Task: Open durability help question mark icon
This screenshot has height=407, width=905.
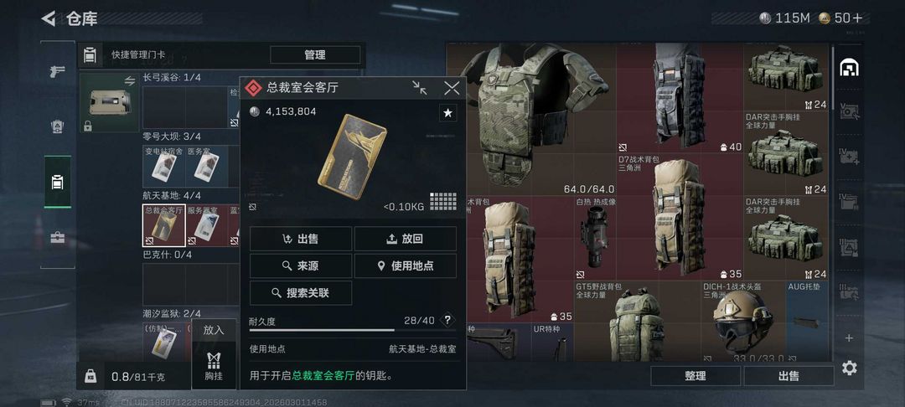Action: tap(447, 320)
